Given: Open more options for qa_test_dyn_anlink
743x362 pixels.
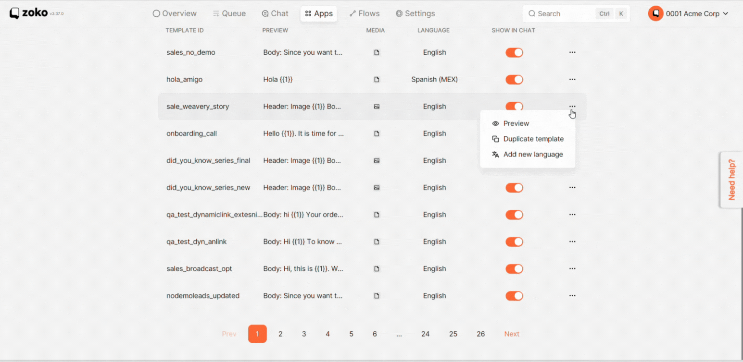Looking at the screenshot, I should tap(572, 241).
